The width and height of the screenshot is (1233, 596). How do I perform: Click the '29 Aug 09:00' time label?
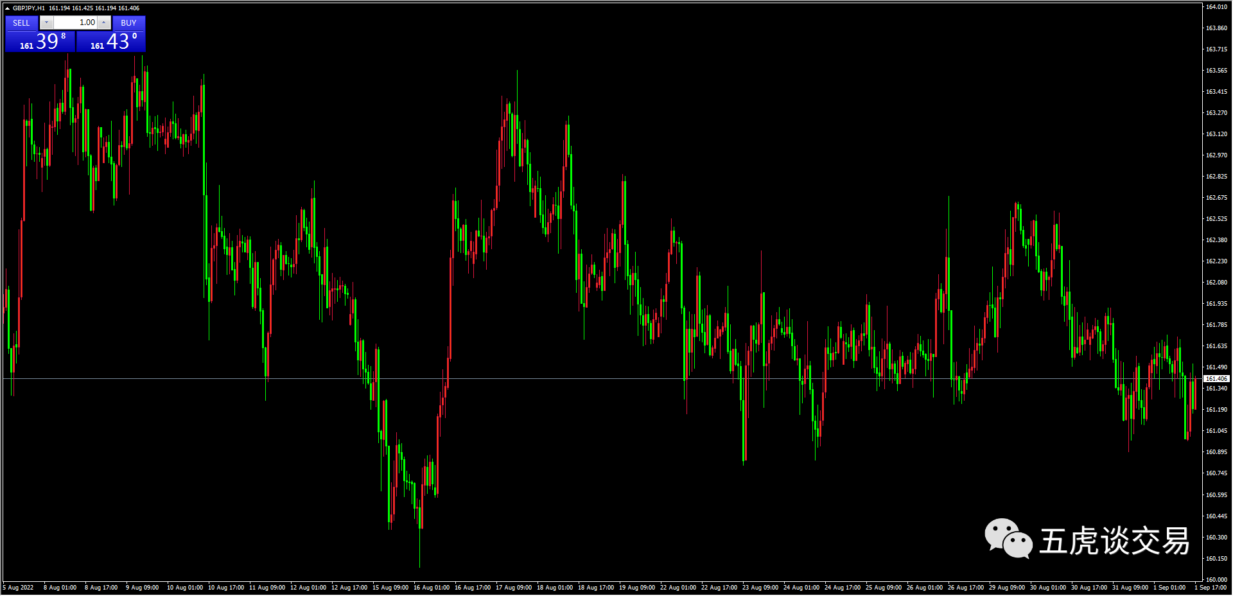coord(1007,588)
